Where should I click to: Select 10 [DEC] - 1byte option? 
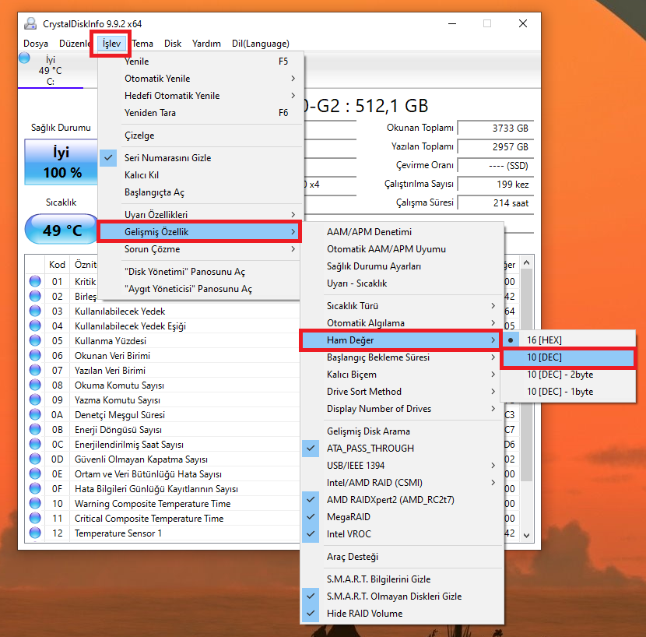pos(568,392)
